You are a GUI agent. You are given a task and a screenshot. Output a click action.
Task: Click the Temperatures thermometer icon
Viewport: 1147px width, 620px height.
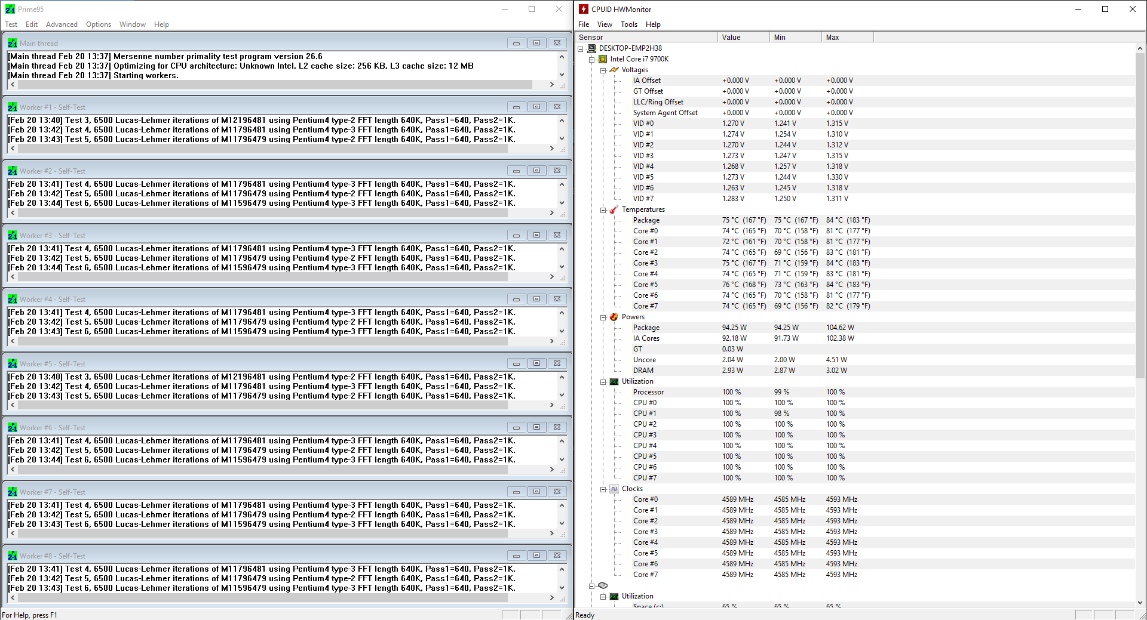pyautogui.click(x=614, y=209)
